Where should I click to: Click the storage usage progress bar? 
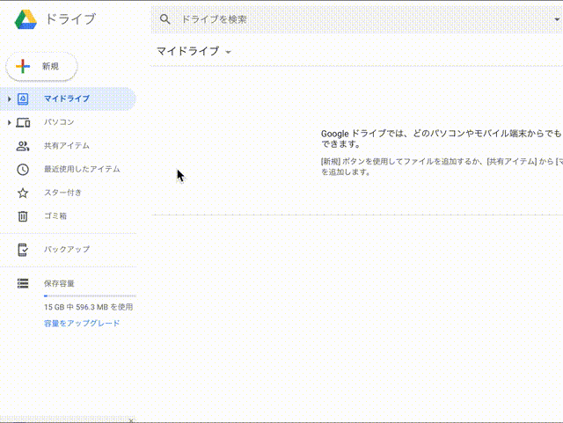[x=90, y=295]
